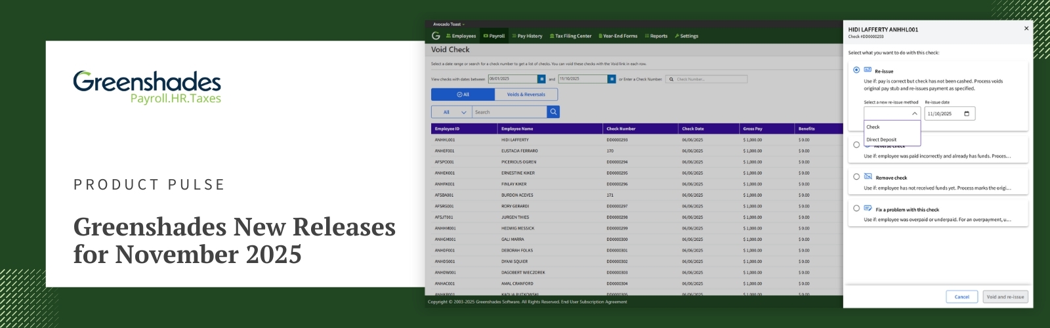Select the Re-issue radio button
The height and width of the screenshot is (328, 1050).
pos(856,70)
